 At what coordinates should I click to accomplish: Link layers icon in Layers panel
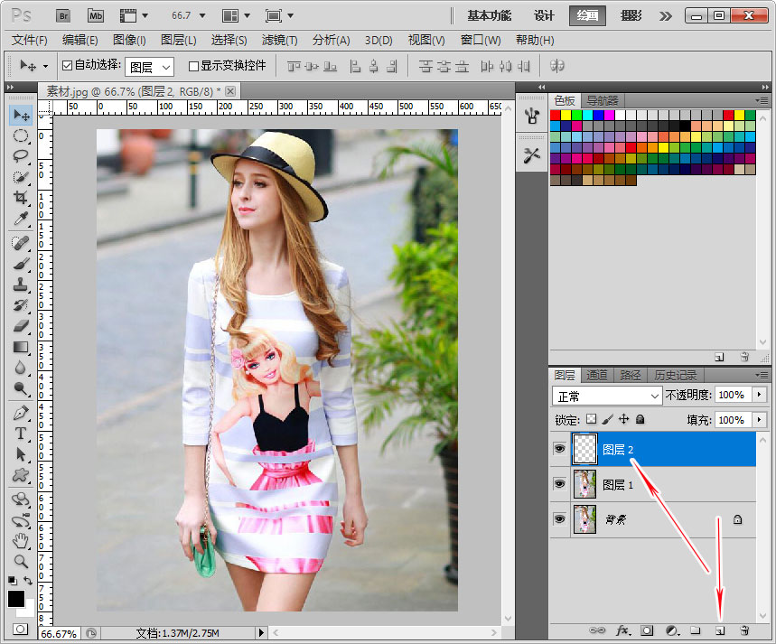click(x=597, y=630)
